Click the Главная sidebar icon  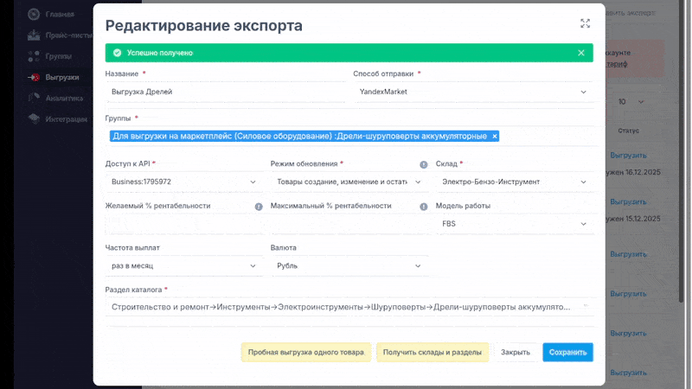34,15
